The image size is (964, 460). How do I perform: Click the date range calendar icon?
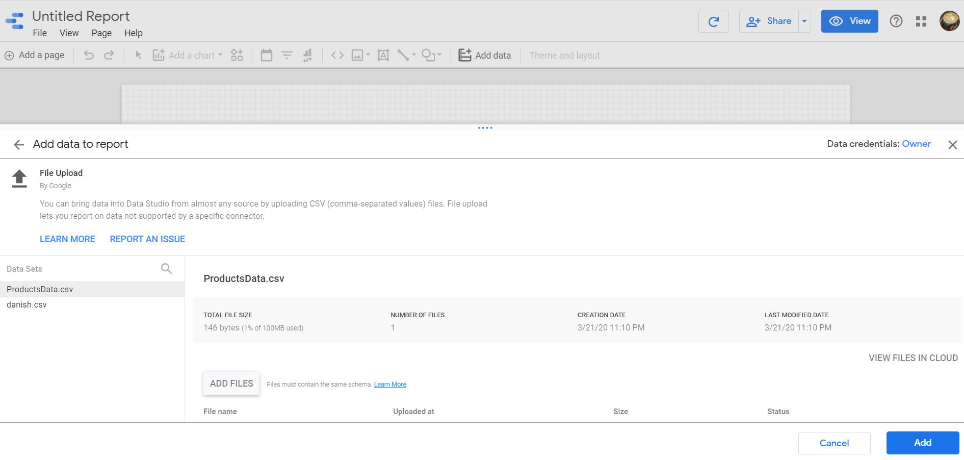pos(266,55)
